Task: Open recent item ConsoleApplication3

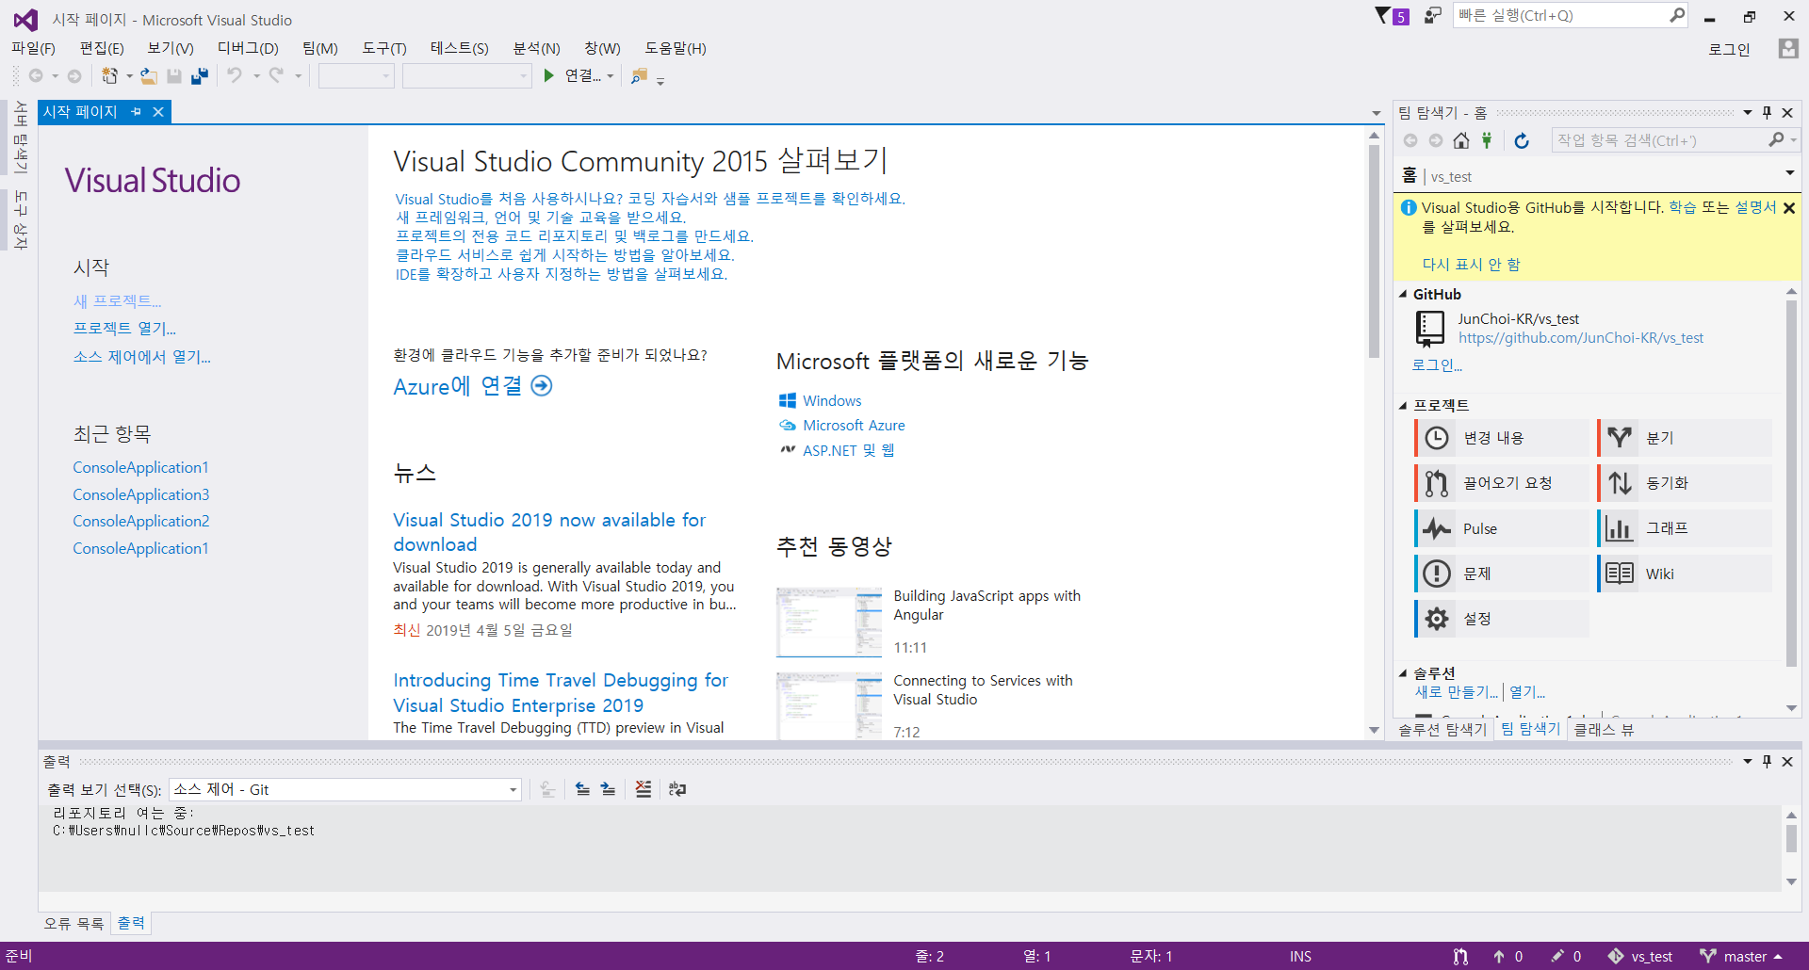Action: pyautogui.click(x=141, y=494)
